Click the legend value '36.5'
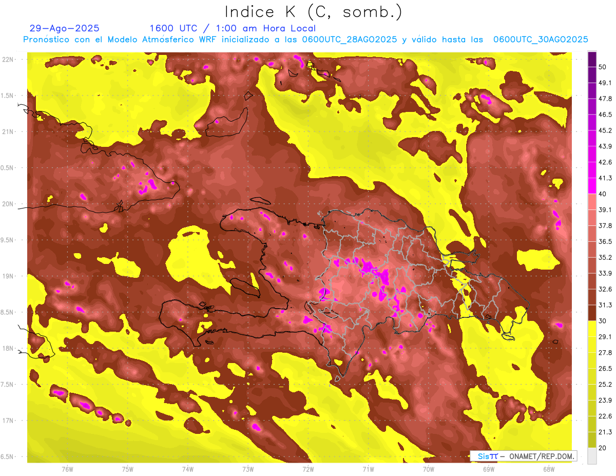Image resolution: width=616 pixels, height=476 pixels. tap(605, 241)
